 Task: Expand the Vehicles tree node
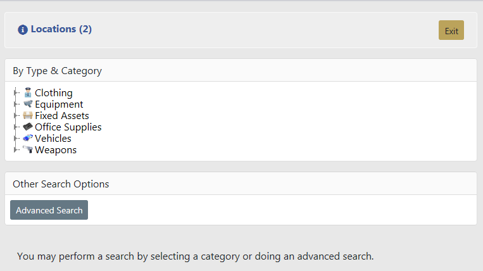click(16, 139)
